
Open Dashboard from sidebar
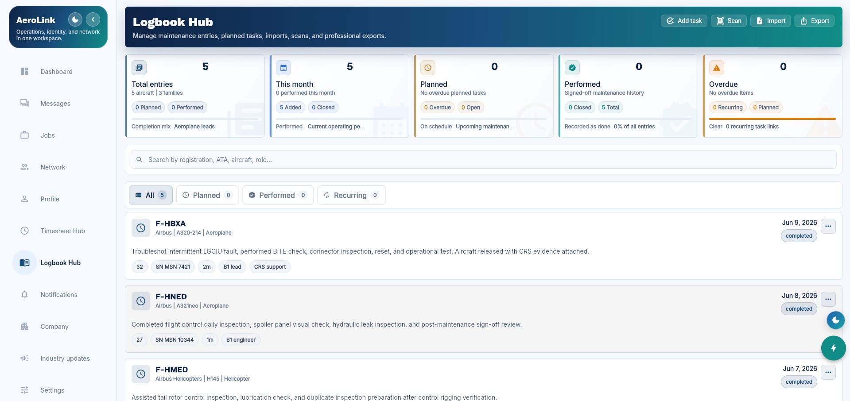click(56, 72)
